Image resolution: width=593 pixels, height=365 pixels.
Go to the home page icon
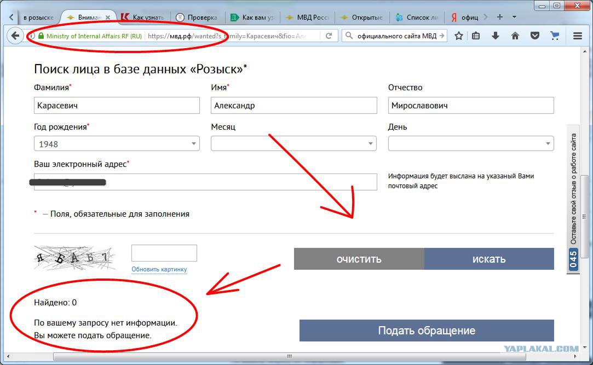coord(515,36)
